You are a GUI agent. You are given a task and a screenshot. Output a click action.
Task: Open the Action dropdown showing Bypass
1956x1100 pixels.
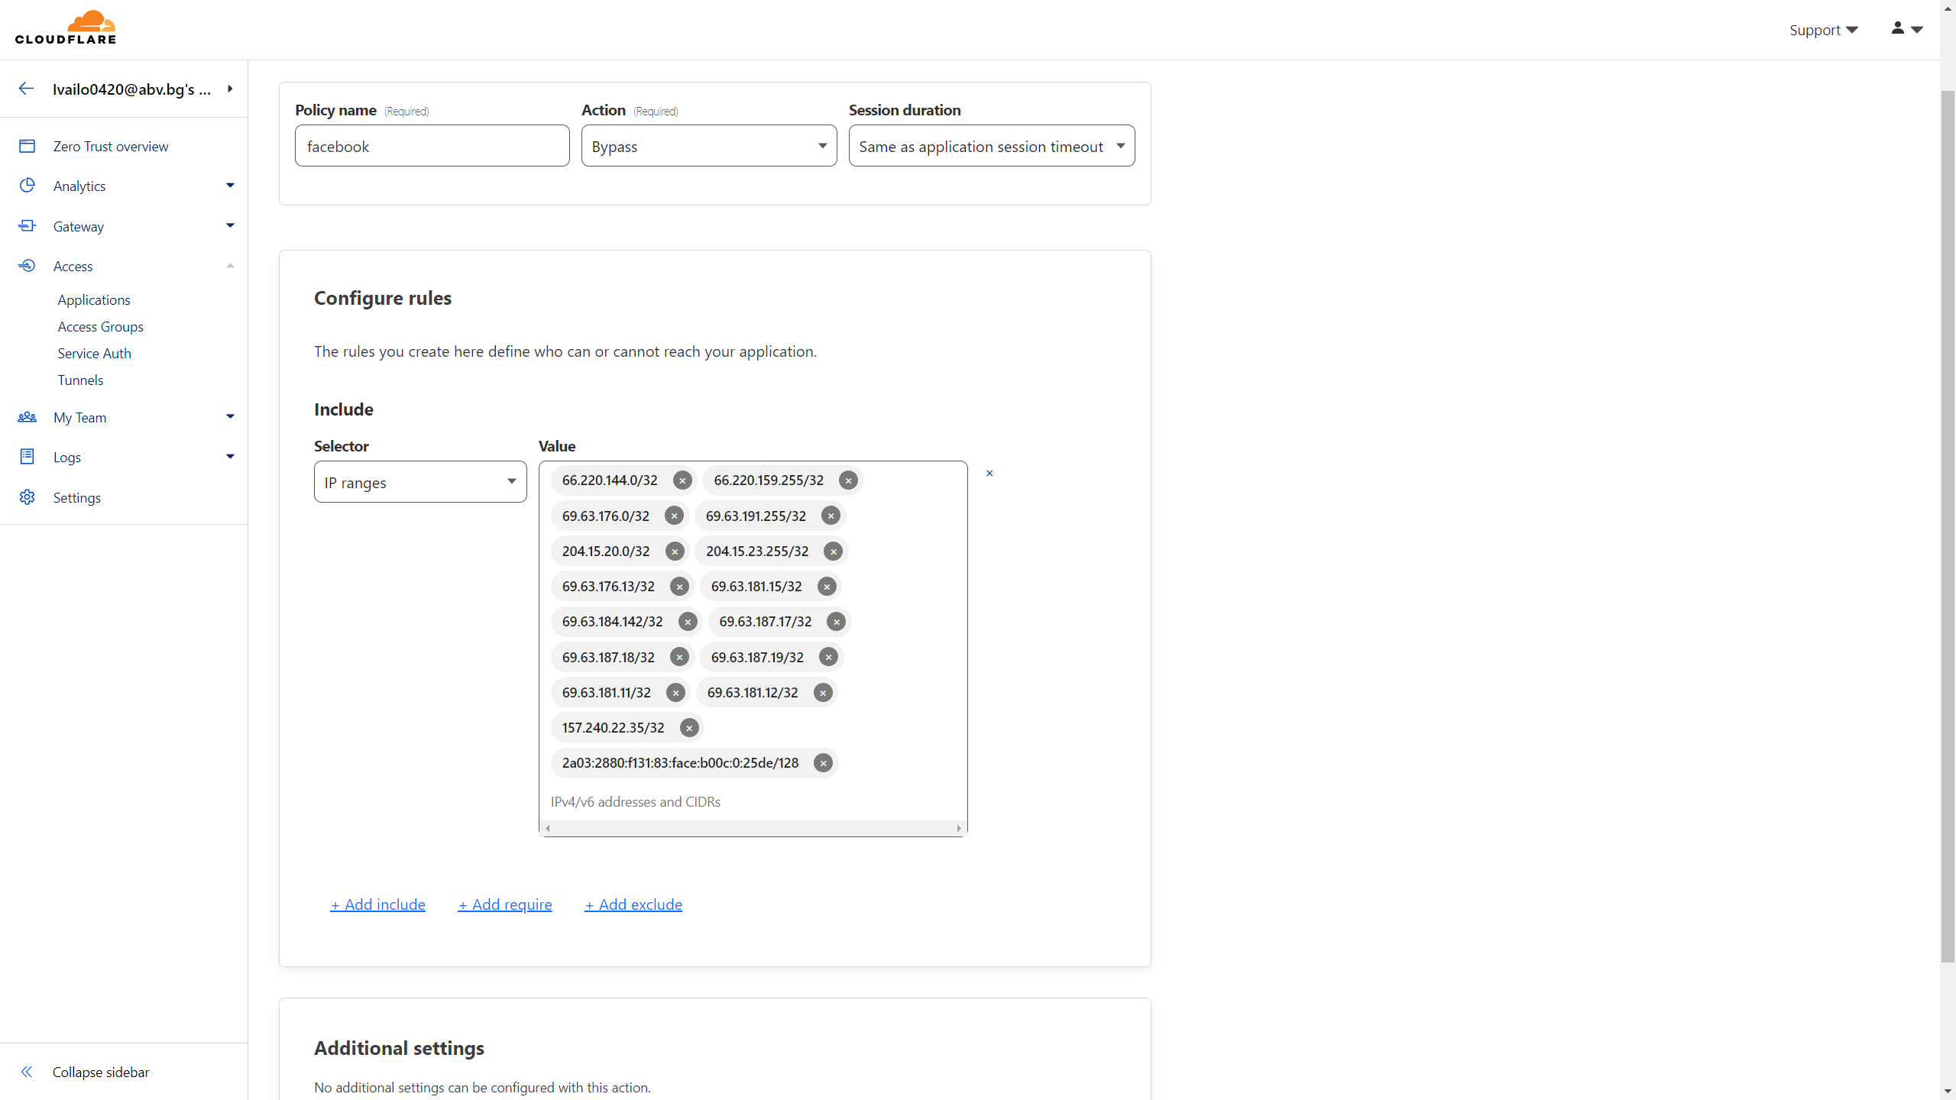708,146
